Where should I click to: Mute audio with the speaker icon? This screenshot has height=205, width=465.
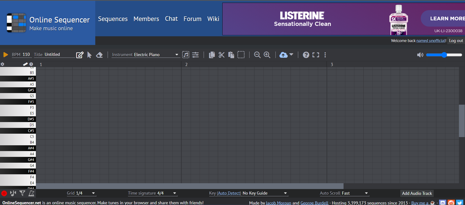coord(420,55)
